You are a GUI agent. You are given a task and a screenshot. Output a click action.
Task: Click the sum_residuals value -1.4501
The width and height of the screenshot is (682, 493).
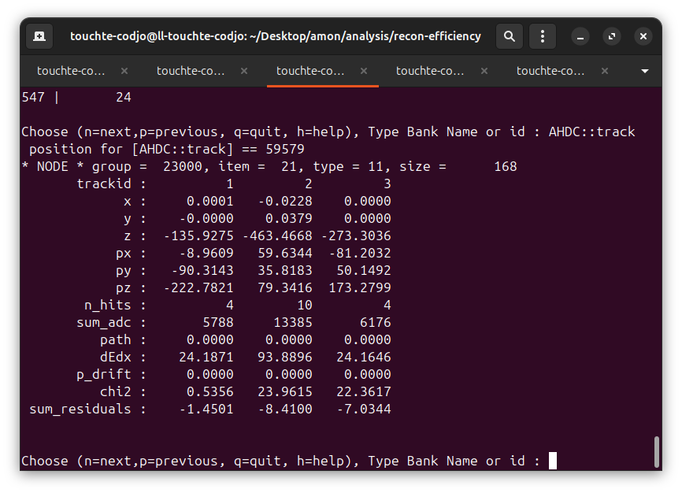pyautogui.click(x=206, y=410)
